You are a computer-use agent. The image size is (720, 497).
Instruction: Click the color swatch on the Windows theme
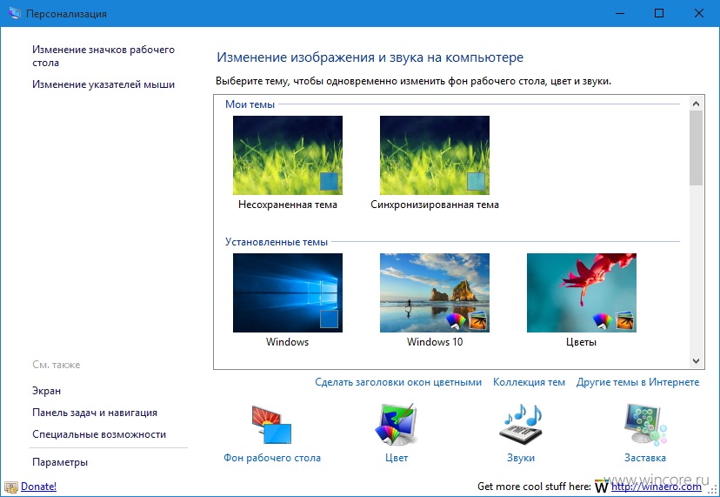click(329, 319)
